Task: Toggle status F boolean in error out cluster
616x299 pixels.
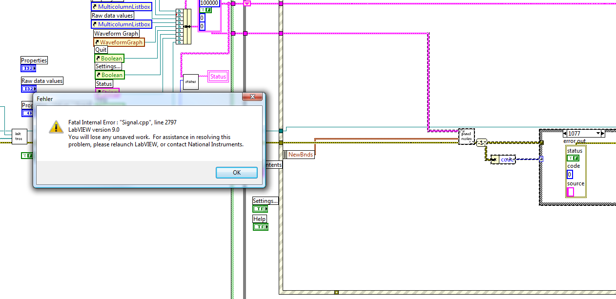Action: point(573,158)
